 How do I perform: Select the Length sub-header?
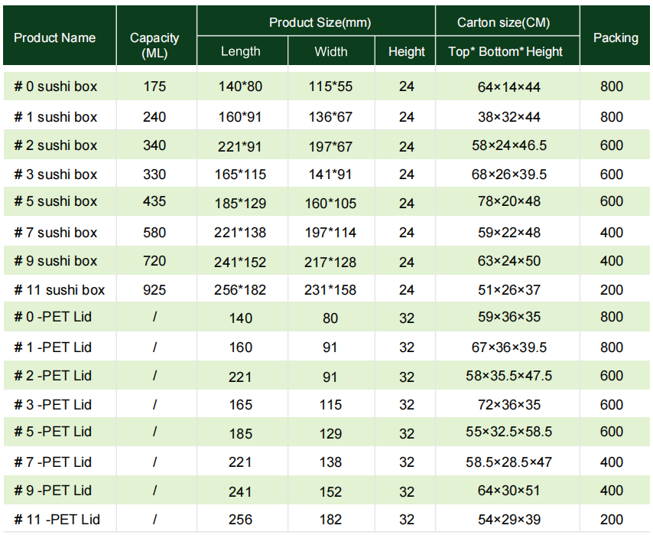(240, 52)
